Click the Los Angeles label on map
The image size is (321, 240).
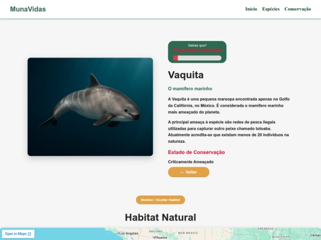128,233
